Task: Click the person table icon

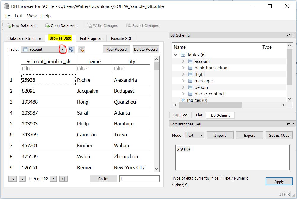Action: point(190,87)
